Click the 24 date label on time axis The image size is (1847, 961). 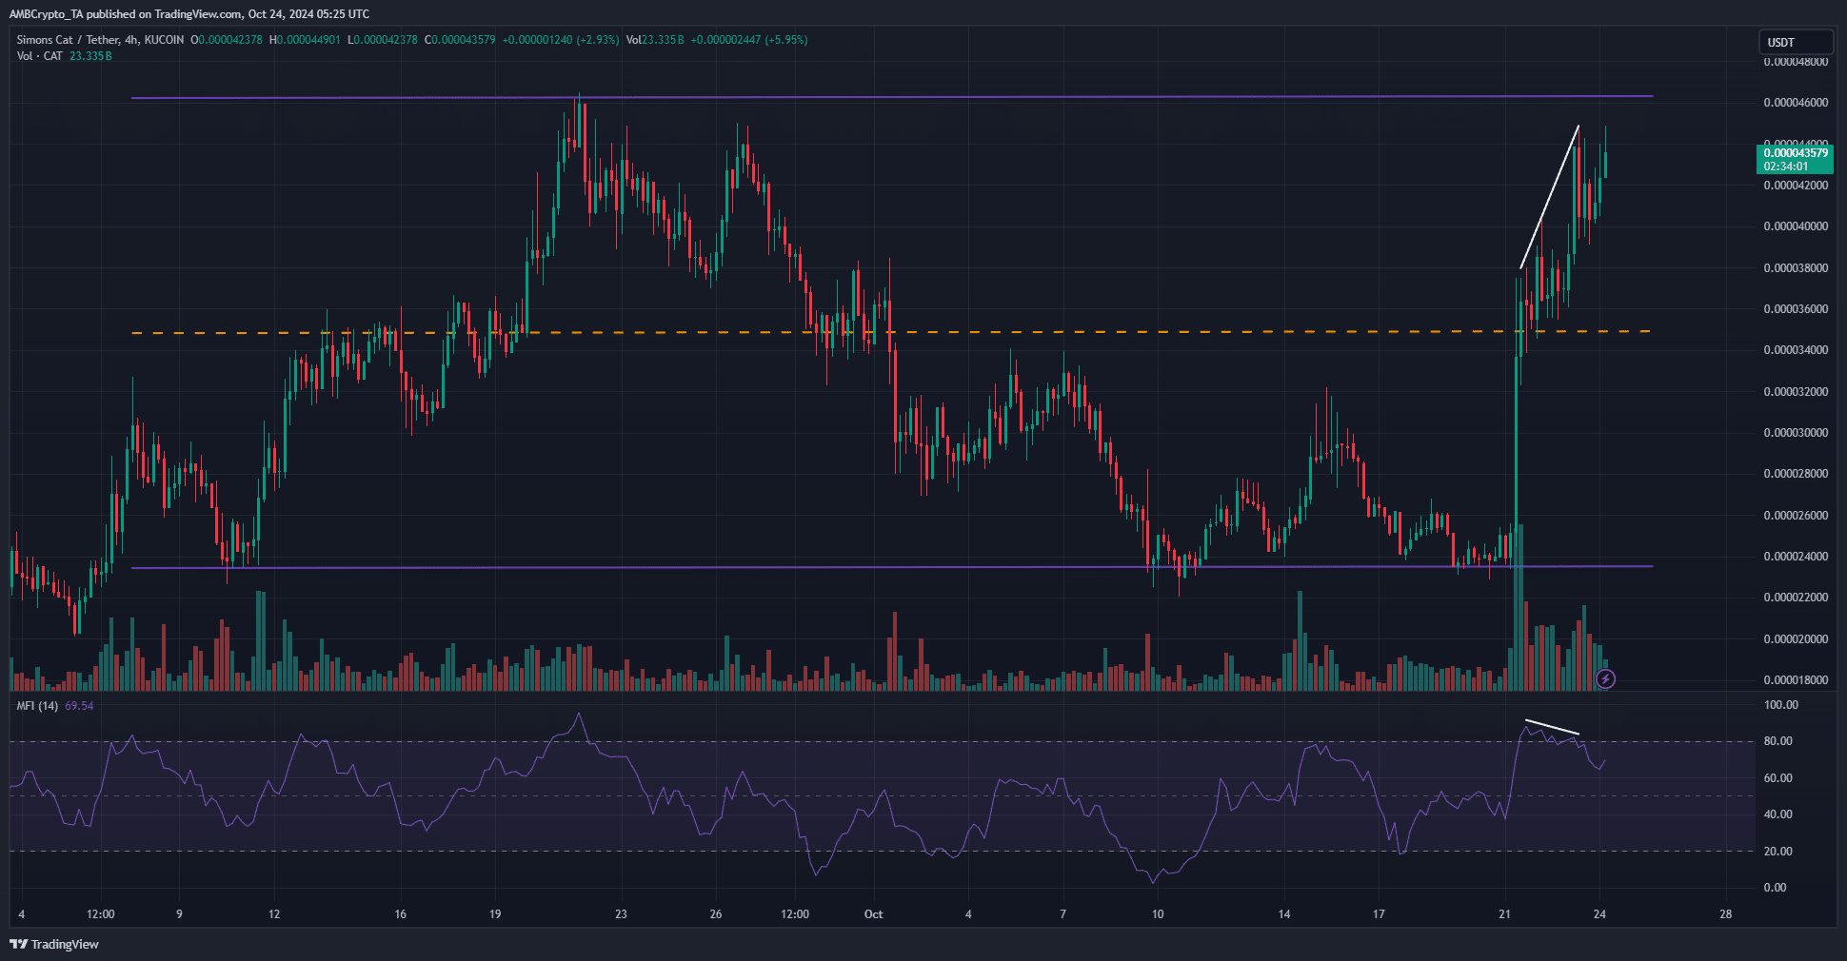[x=1599, y=914]
